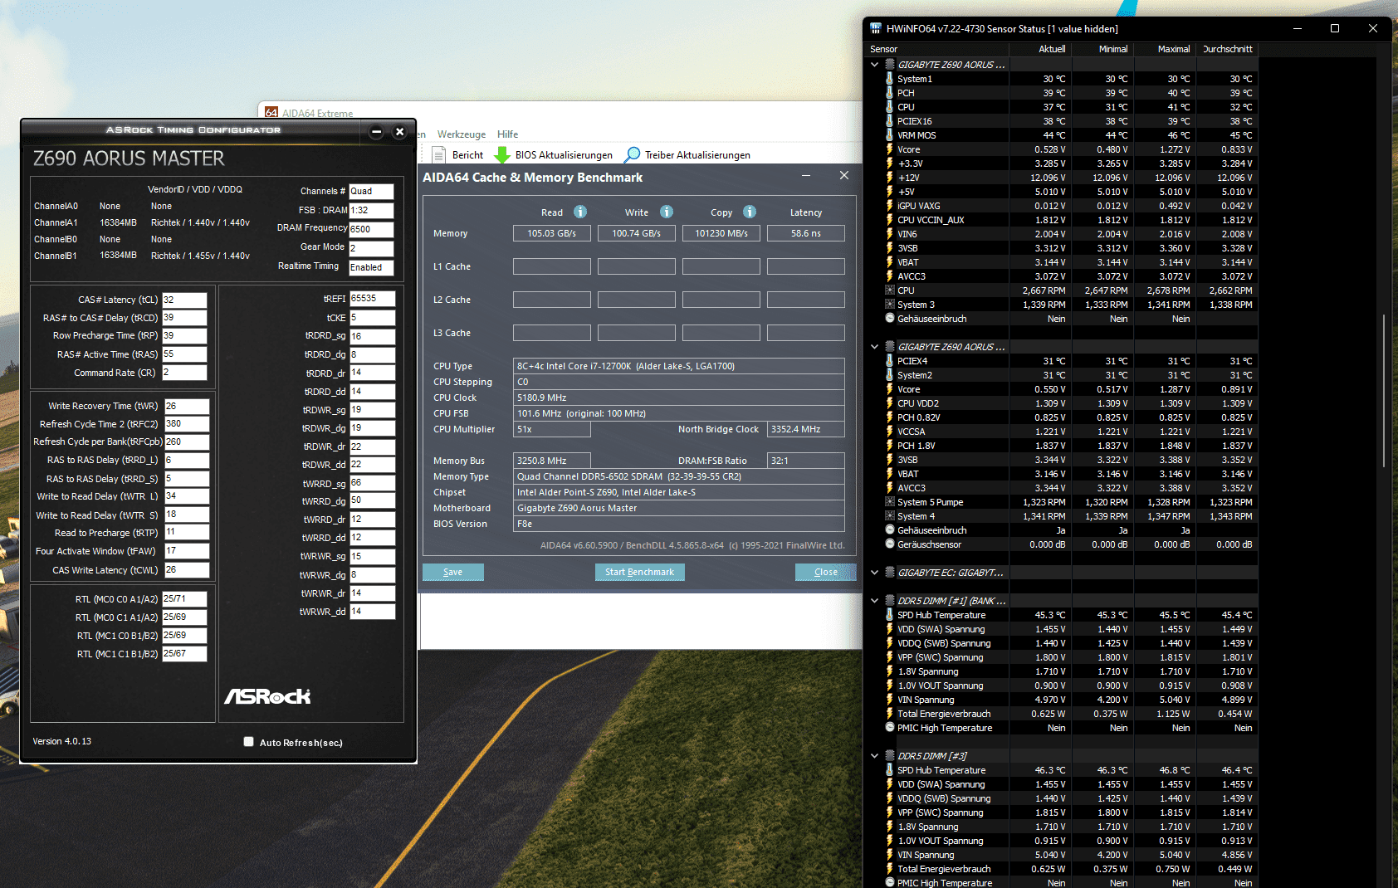
Task: Click the Save button in AIDA64 benchmark
Action: tap(453, 572)
